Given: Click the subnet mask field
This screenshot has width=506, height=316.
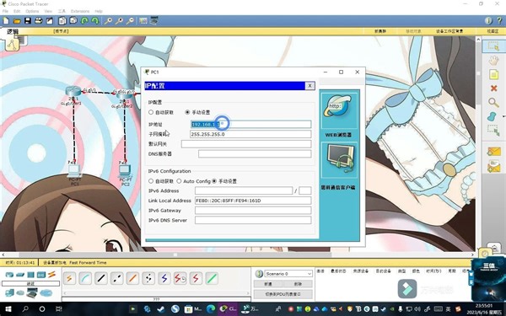Looking at the screenshot, I should click(250, 134).
